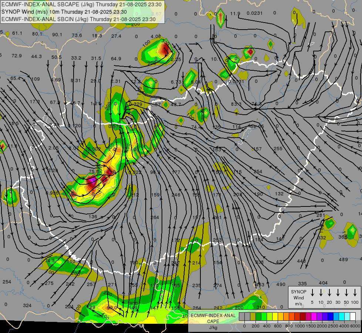Click the map value 404
362x333 pixels.
323,283
